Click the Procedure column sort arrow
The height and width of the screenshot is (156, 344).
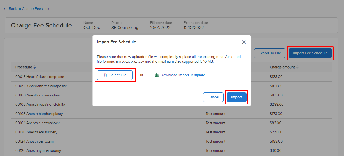35,67
